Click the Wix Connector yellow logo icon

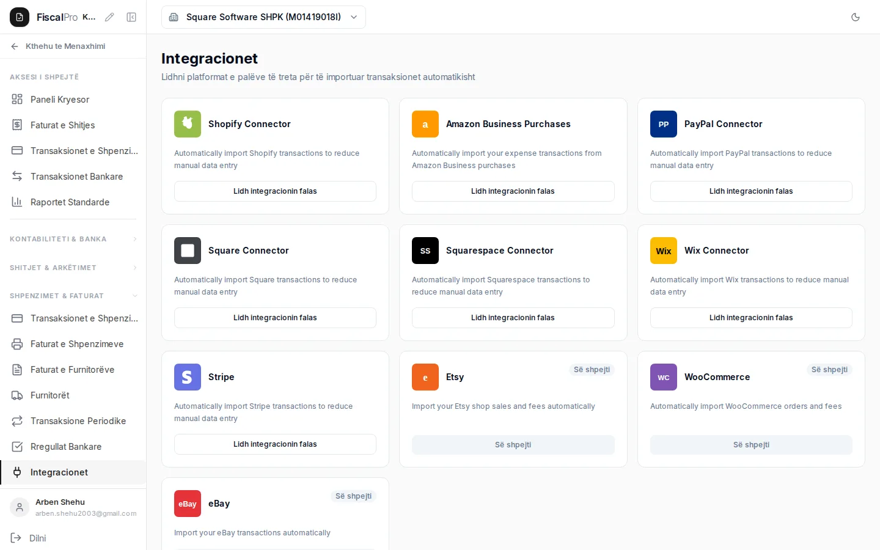coord(664,251)
